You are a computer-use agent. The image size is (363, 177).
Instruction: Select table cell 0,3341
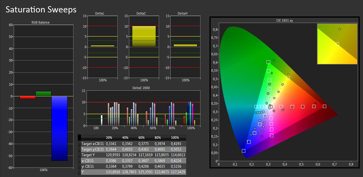(x=111, y=143)
